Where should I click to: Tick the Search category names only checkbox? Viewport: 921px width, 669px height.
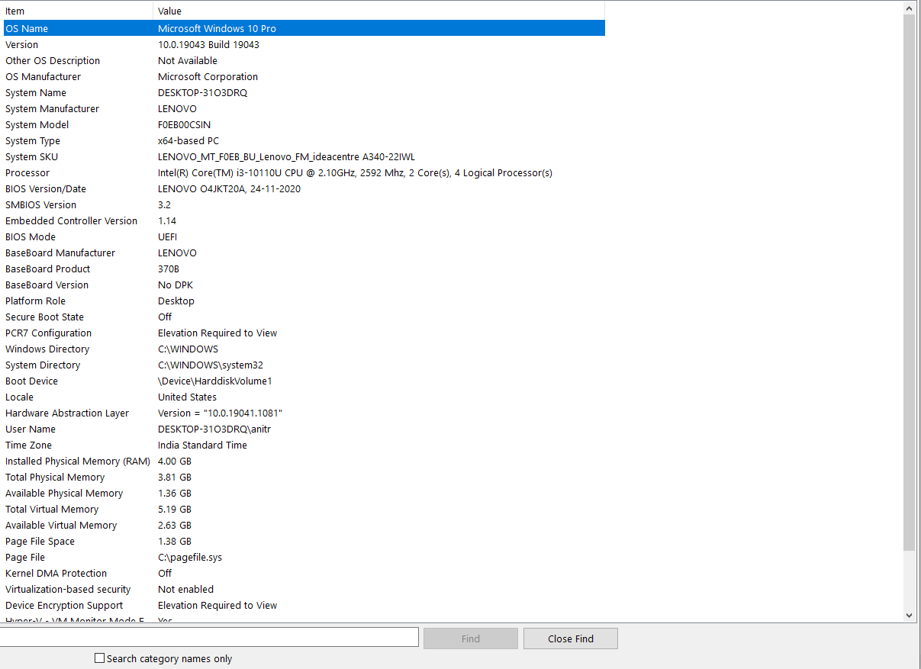tap(99, 658)
